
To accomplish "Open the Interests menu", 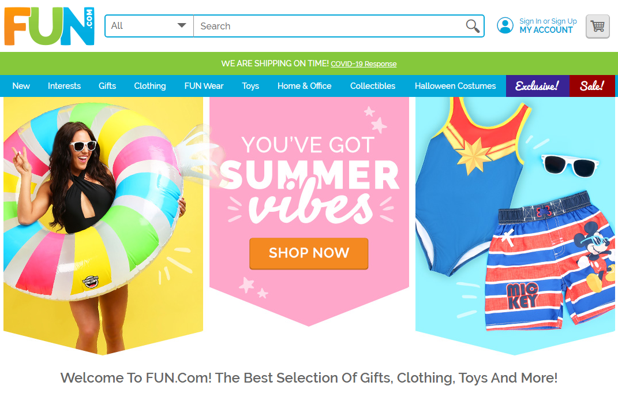I will 64,86.
